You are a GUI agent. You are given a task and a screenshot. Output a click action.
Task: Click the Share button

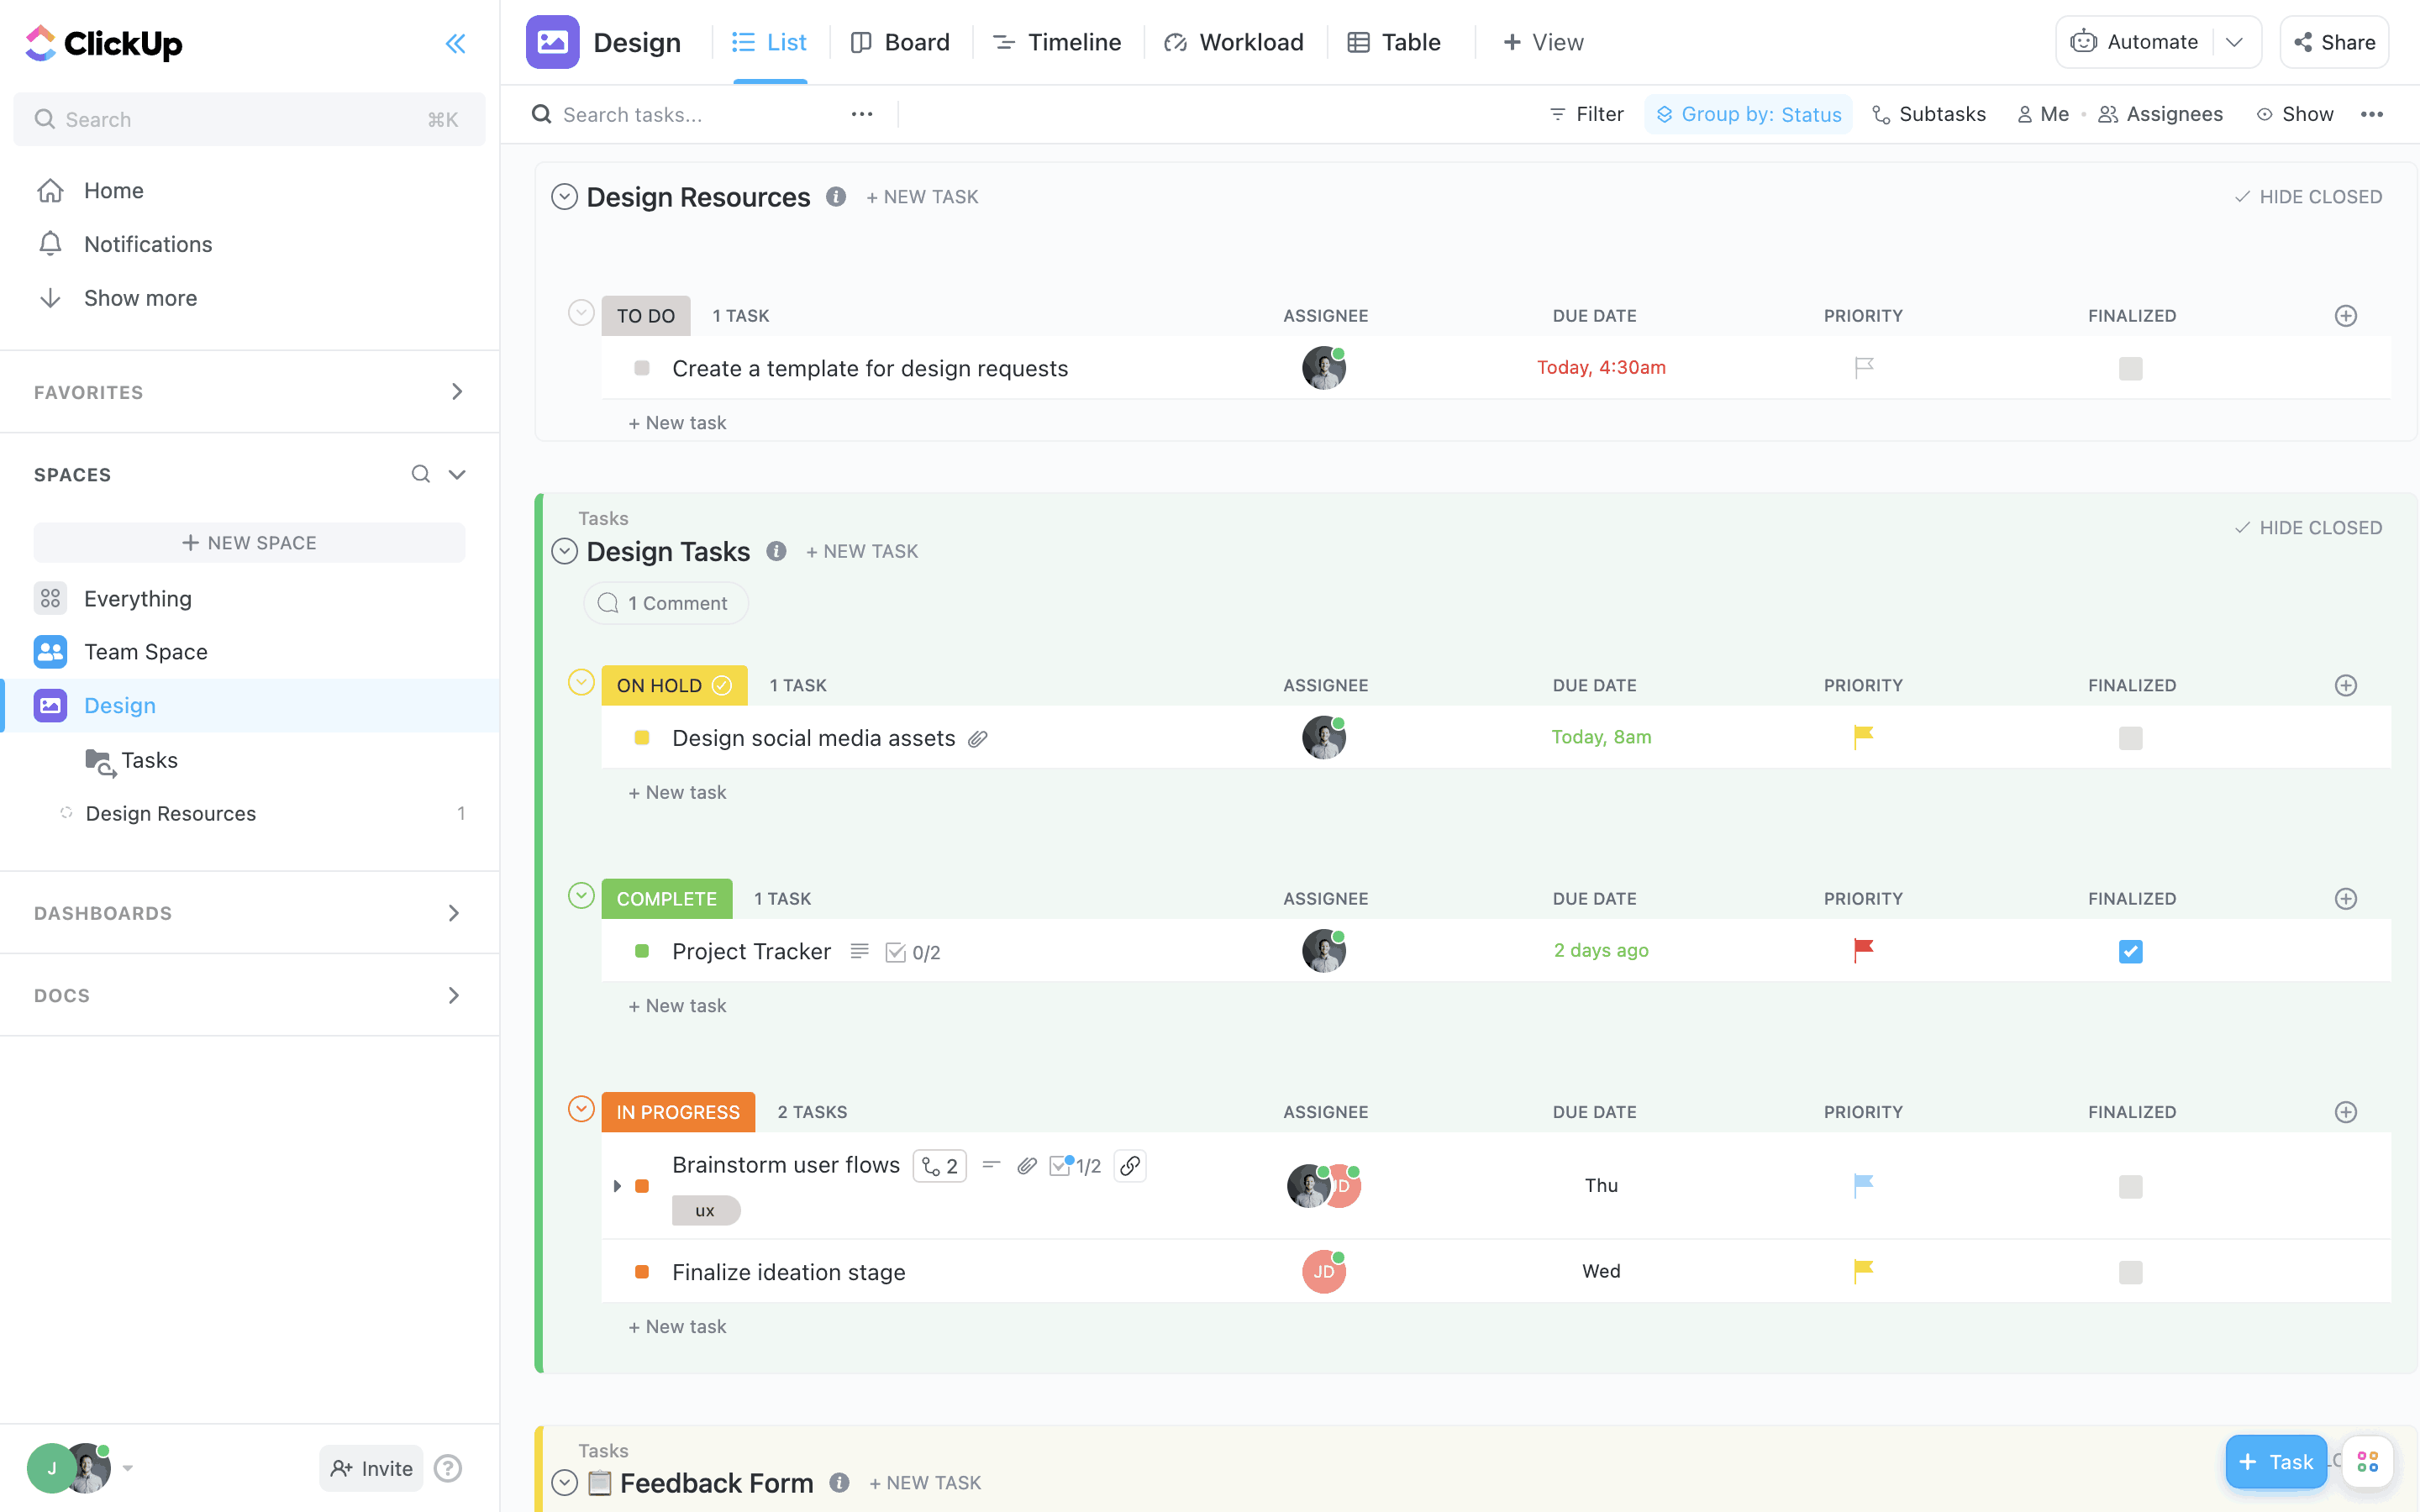click(2334, 42)
